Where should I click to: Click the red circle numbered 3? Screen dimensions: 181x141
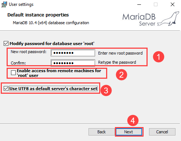[106, 90]
